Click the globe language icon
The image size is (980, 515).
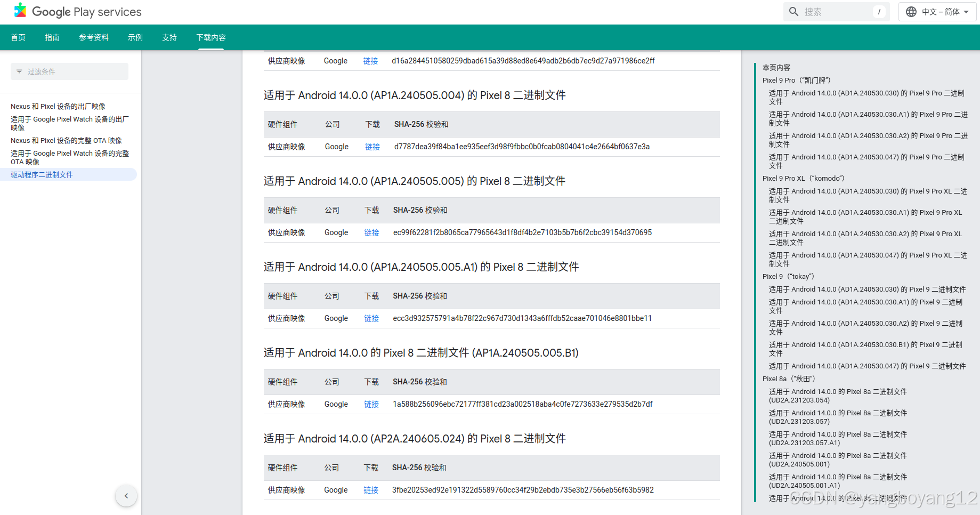coord(911,12)
